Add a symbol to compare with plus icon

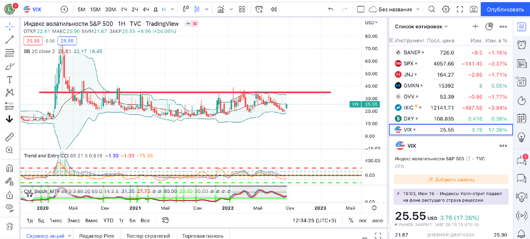coord(64,9)
